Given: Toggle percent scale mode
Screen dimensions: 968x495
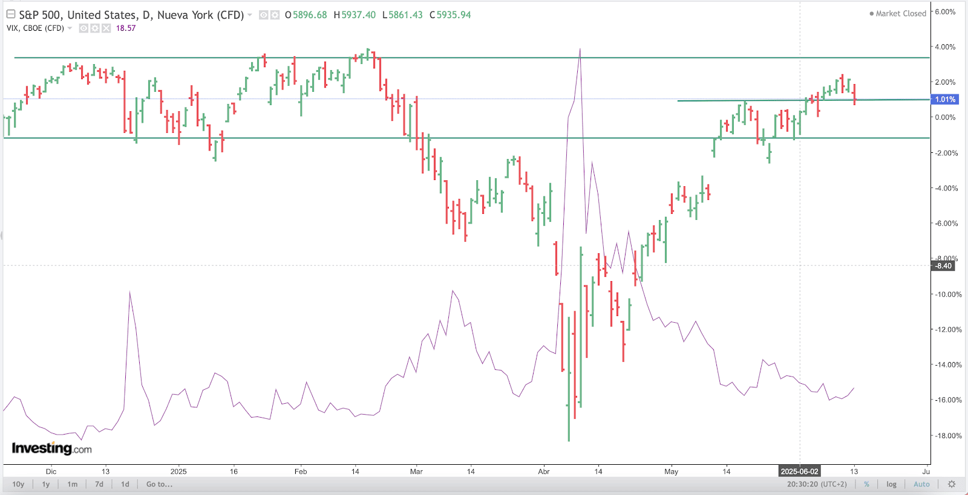Looking at the screenshot, I should [867, 484].
